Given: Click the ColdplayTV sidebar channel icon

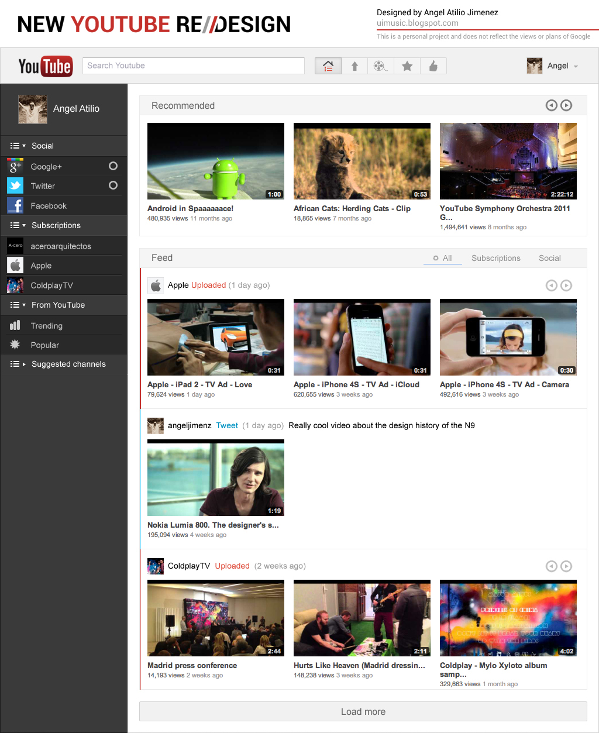Looking at the screenshot, I should (x=15, y=285).
